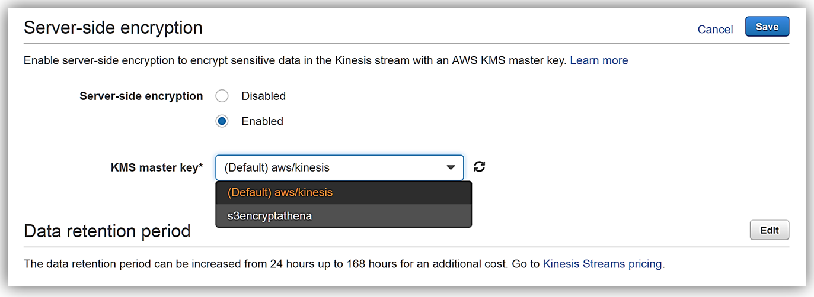Go to Kinesis Streams pricing link
814x297 pixels.
602,264
